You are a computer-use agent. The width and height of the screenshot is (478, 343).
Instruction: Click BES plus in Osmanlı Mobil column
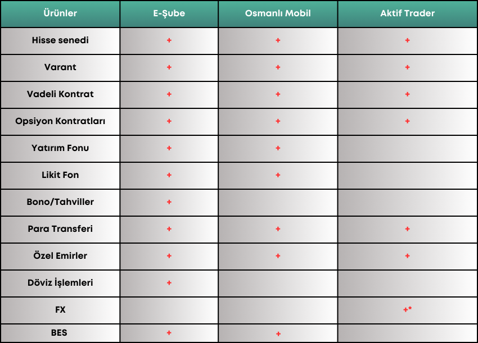pyautogui.click(x=278, y=334)
